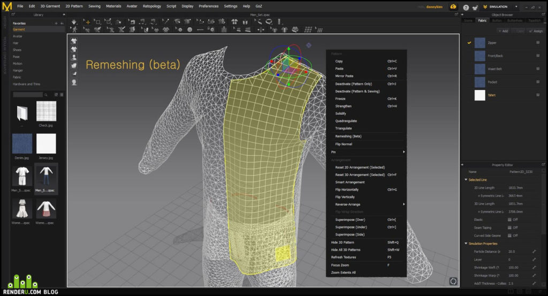Screen dimensions: 548x296
Task: Click the Marvelous Designer M logo
Action: tap(7, 6)
